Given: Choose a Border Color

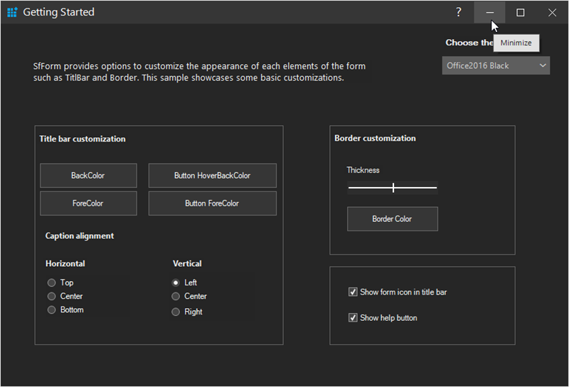Looking at the screenshot, I should [392, 219].
